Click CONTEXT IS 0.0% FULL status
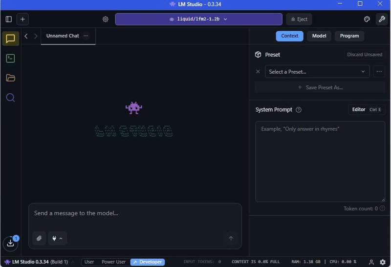This screenshot has height=267, width=391. click(x=256, y=262)
